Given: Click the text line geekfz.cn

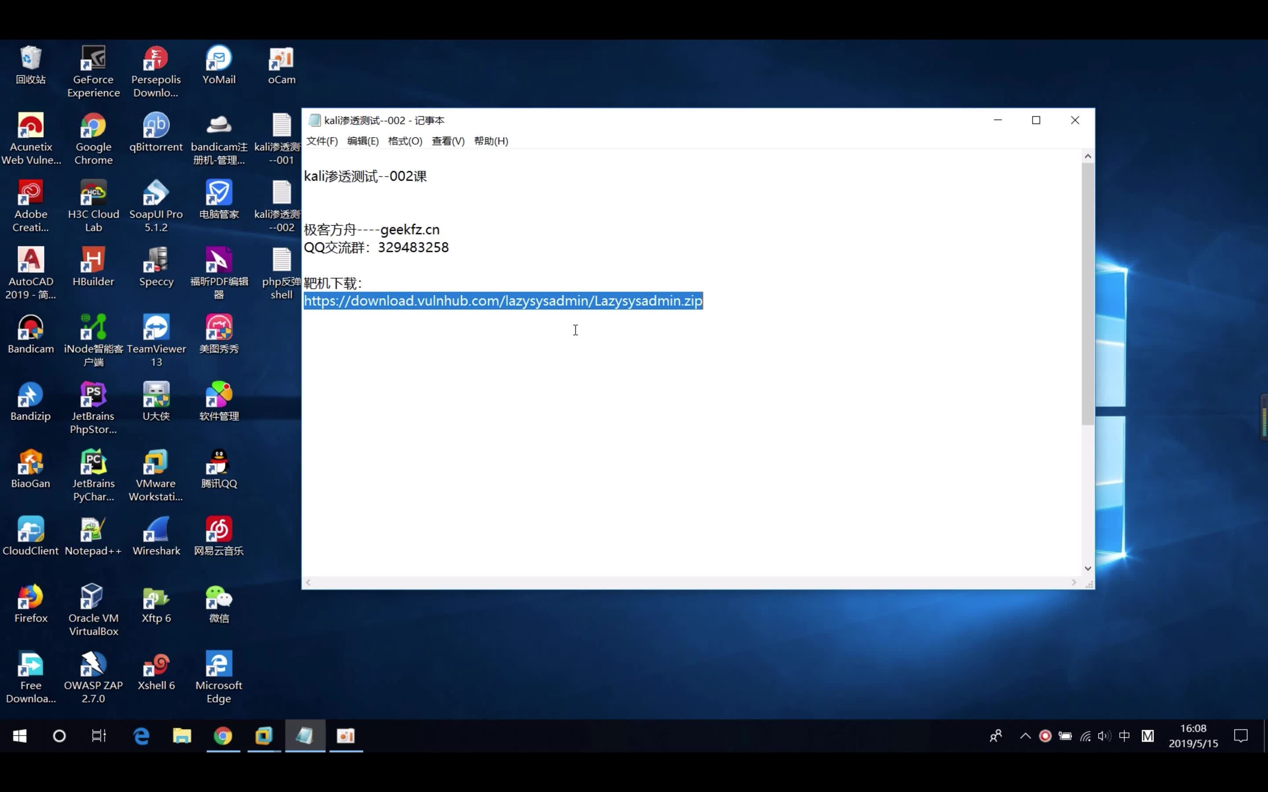Looking at the screenshot, I should tap(410, 229).
